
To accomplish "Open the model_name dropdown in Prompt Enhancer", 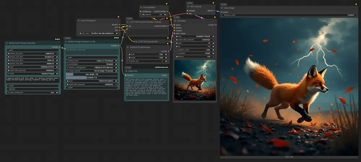I will point(92,61).
